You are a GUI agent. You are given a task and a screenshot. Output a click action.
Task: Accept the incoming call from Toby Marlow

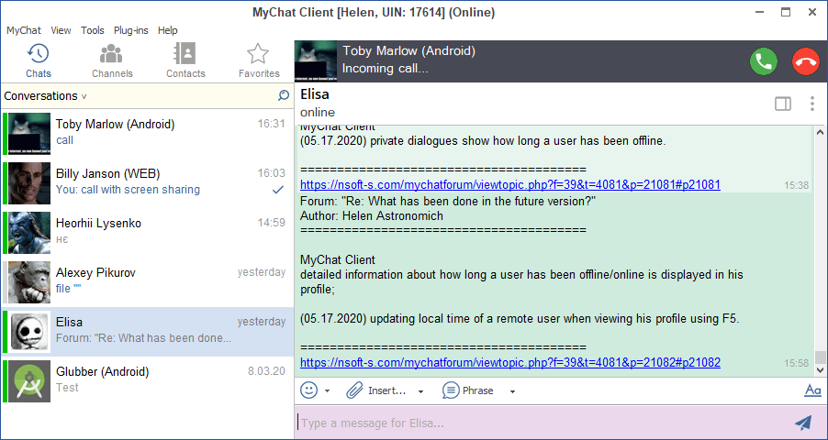click(764, 61)
